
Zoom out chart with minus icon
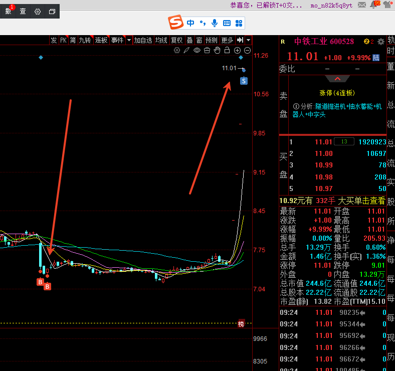248,51
